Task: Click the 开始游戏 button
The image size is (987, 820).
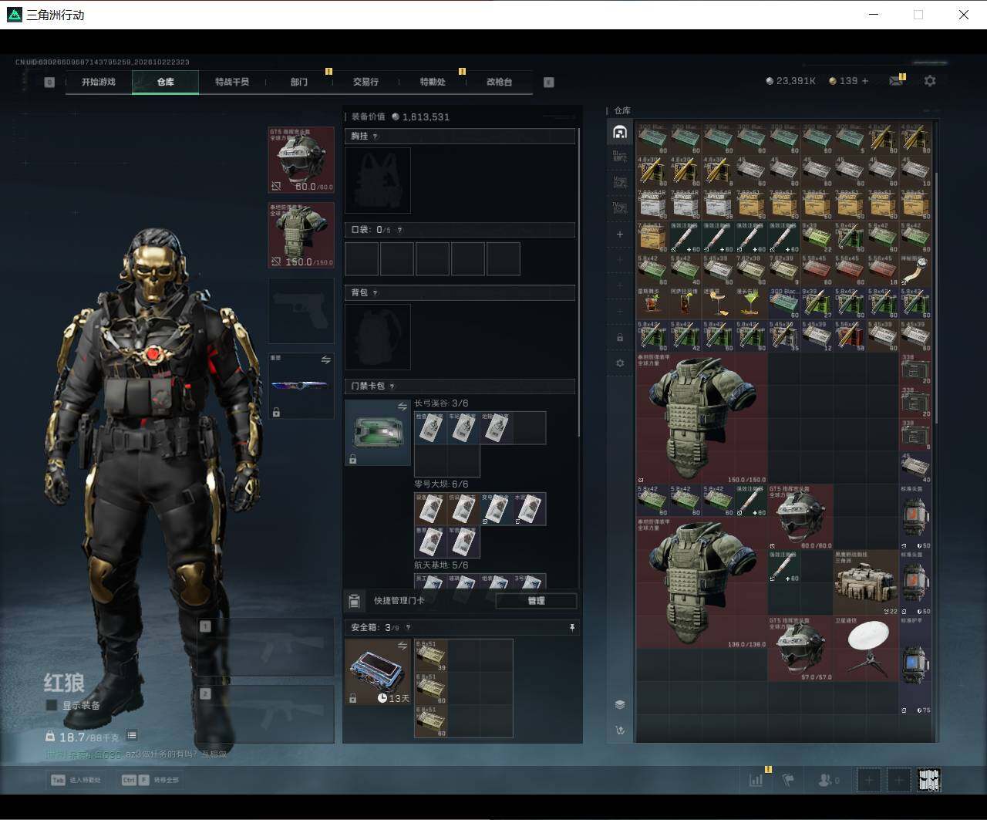Action: 99,82
